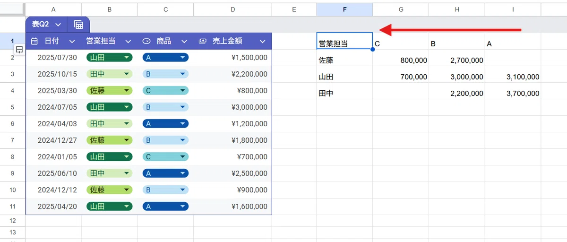Select the amount cell ¥1,200,000

point(232,124)
